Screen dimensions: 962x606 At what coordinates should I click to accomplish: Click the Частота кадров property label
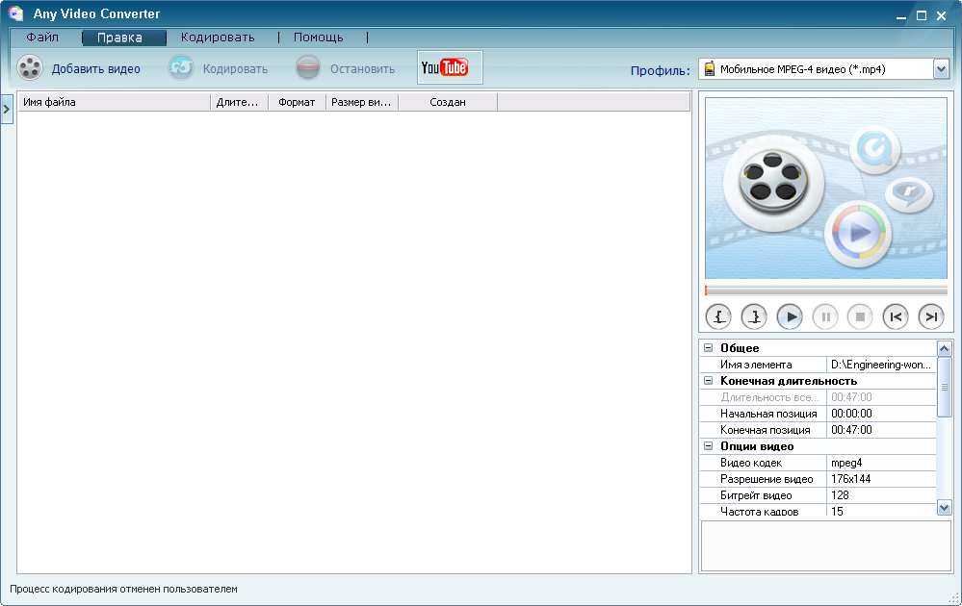point(760,511)
